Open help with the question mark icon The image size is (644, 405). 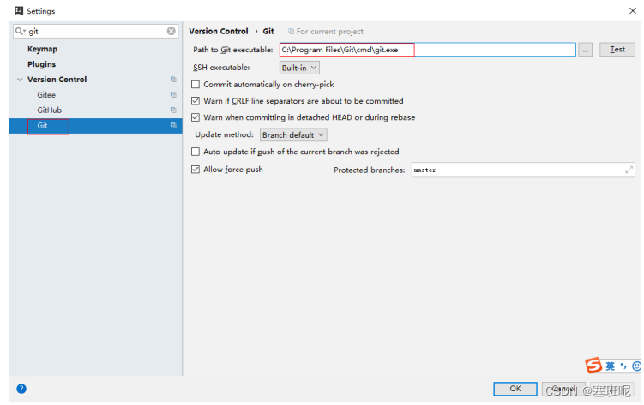(x=21, y=389)
